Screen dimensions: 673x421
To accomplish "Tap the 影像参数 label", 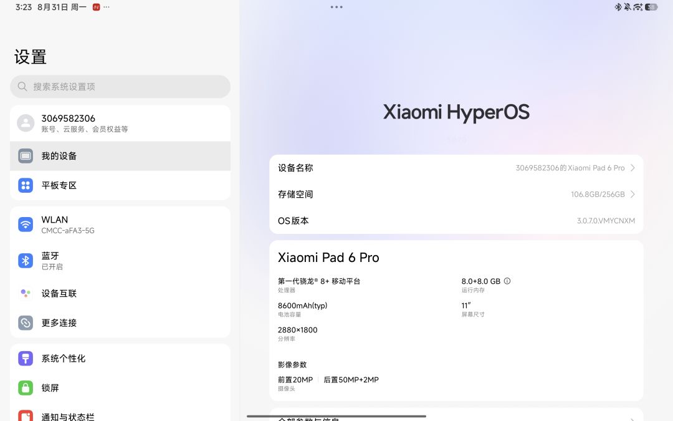I will coord(292,365).
